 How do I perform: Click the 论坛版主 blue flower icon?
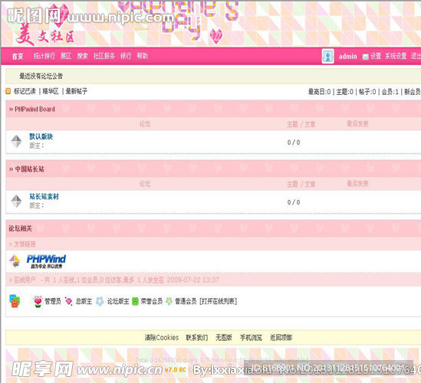(x=100, y=302)
